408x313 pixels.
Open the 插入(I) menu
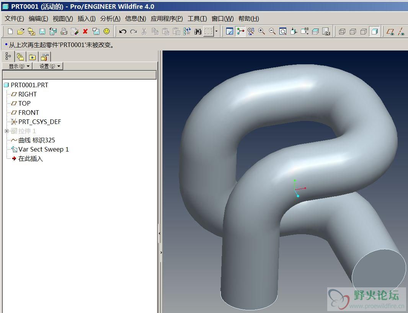coord(86,19)
